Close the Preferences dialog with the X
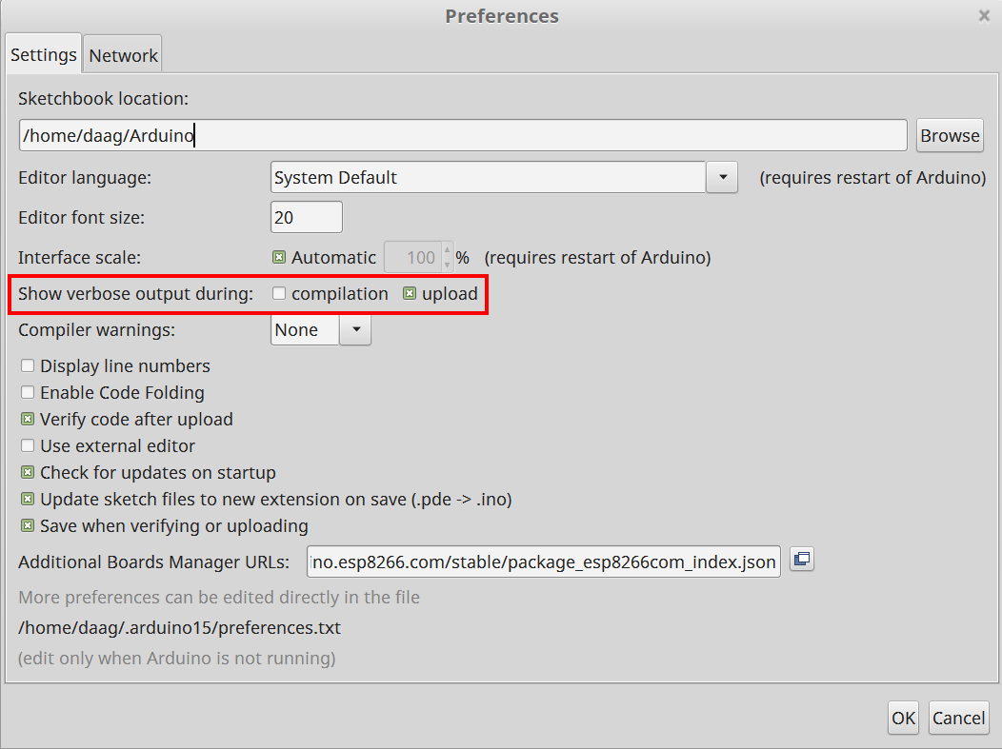Screen dimensions: 1002x749 984,16
